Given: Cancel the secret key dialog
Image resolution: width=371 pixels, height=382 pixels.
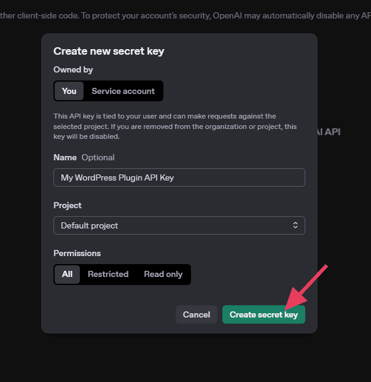Looking at the screenshot, I should coord(197,314).
